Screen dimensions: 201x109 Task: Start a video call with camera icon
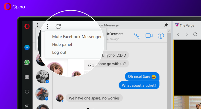click(x=149, y=36)
